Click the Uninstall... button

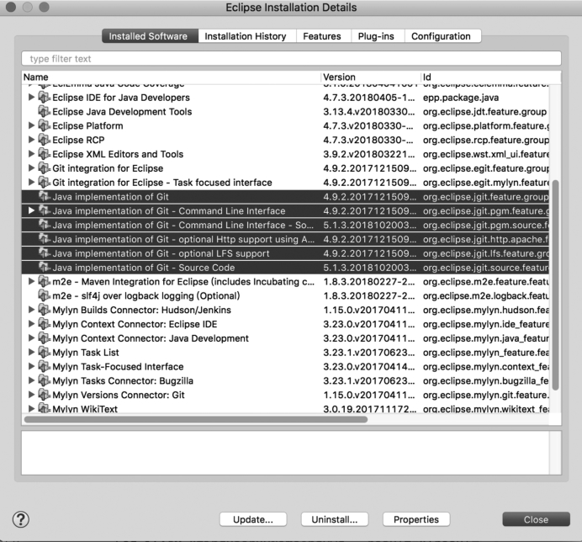[x=335, y=519]
